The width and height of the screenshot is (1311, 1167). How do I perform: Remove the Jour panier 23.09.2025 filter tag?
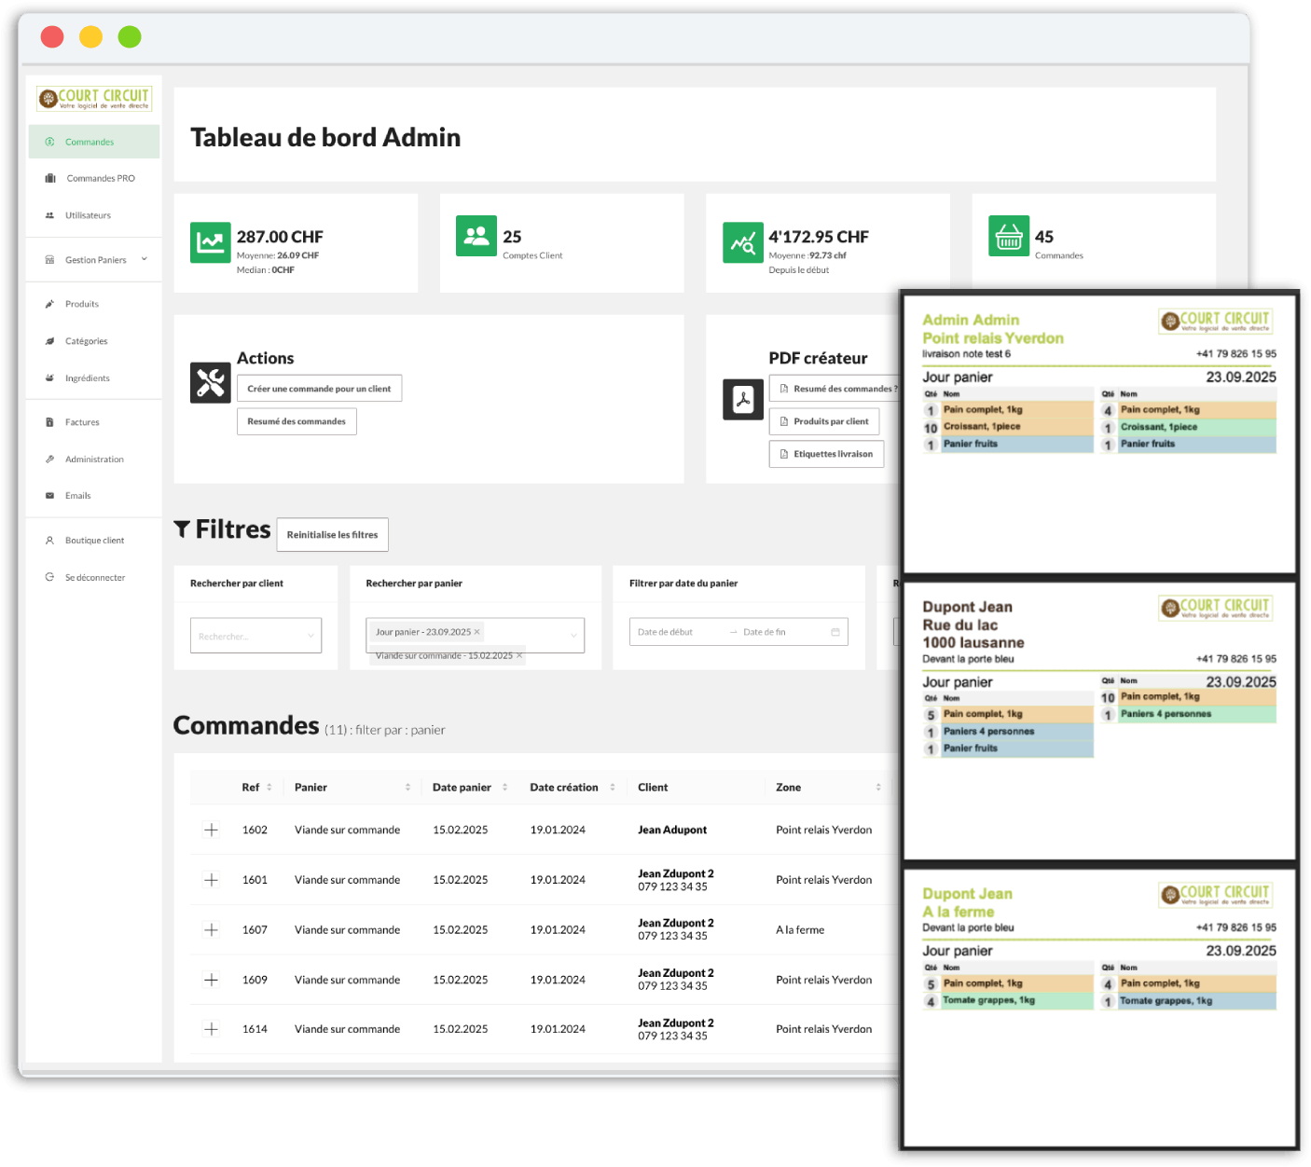477,632
